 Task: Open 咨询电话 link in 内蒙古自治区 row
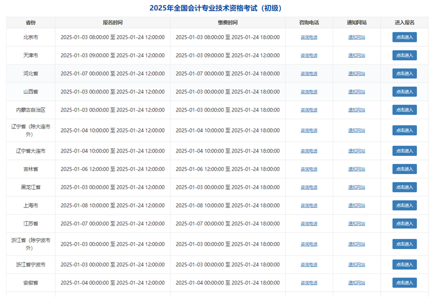(x=309, y=110)
